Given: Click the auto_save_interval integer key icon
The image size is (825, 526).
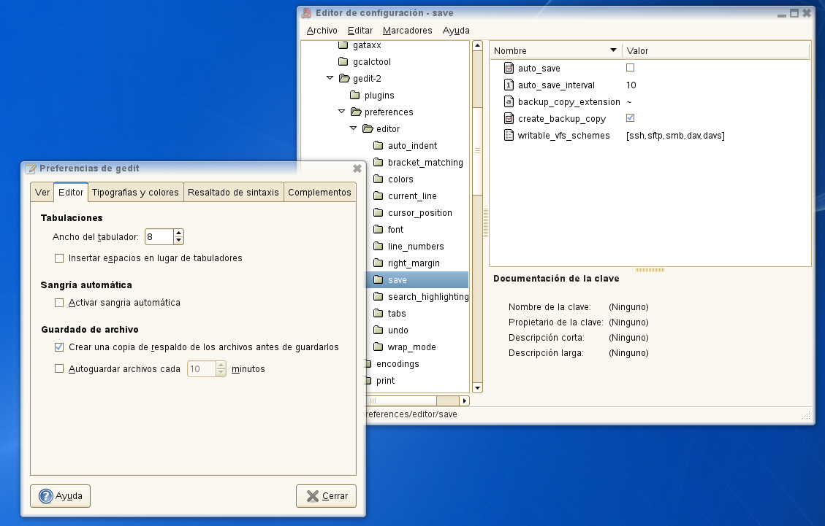Looking at the screenshot, I should 509,85.
